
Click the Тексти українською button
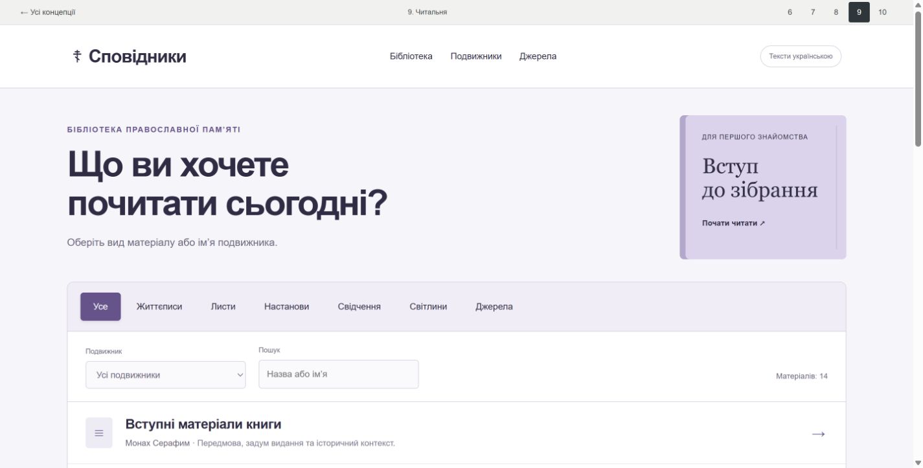(x=801, y=56)
